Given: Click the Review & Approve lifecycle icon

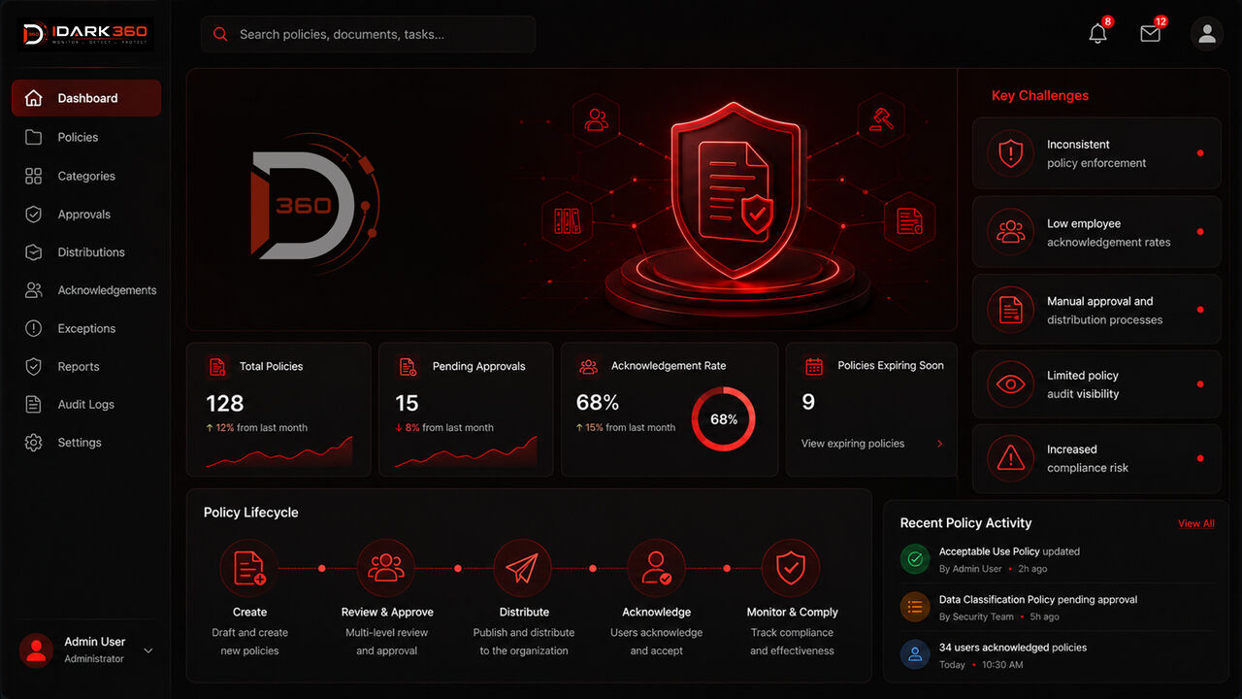Looking at the screenshot, I should [386, 568].
